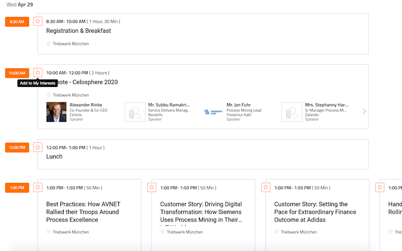Click Triebwerk München in keynote card

click(71, 95)
